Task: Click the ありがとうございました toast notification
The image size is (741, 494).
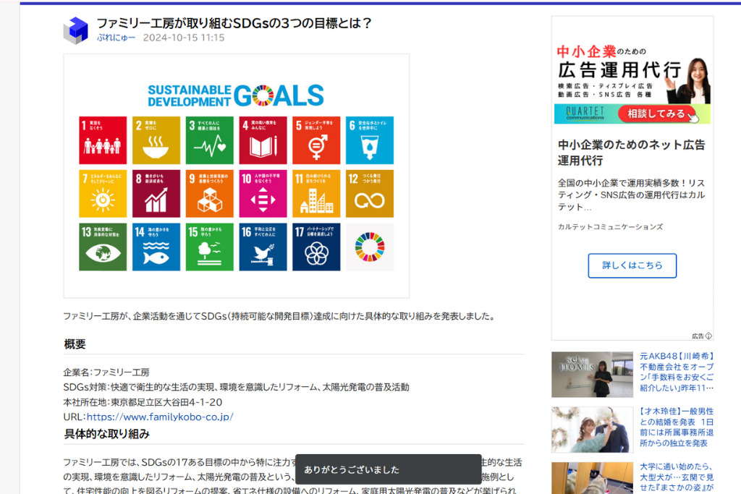Action: pyautogui.click(x=389, y=469)
